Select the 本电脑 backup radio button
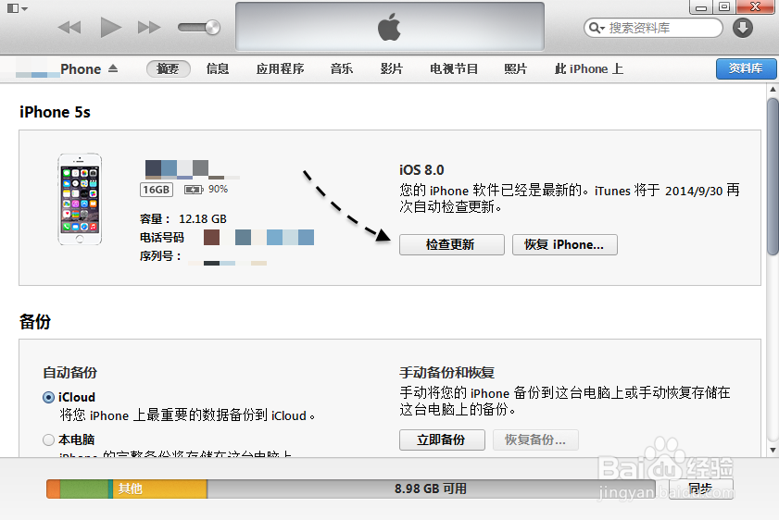This screenshot has height=520, width=779. click(48, 440)
